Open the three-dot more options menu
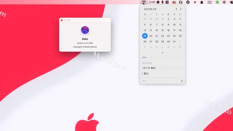Image resolution: width=233 pixels, height=131 pixels. pyautogui.click(x=144, y=81)
